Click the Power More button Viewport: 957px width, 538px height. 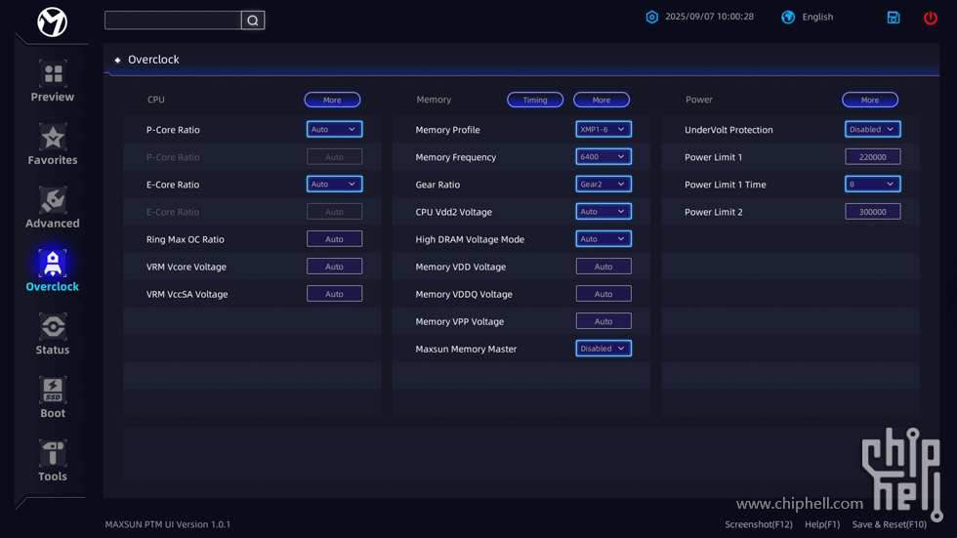[x=870, y=100]
